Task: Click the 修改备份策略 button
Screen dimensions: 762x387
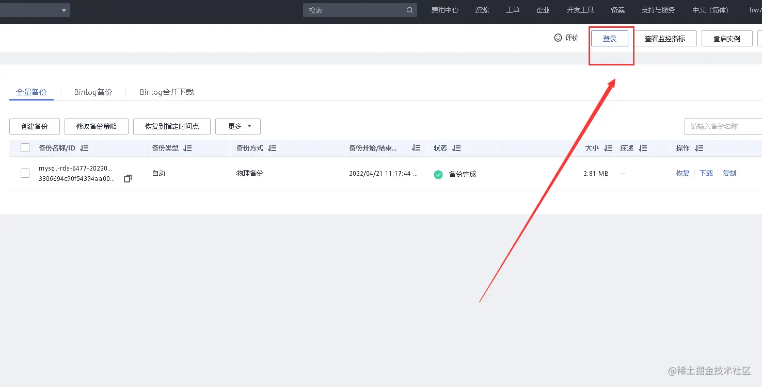Action: coord(97,126)
